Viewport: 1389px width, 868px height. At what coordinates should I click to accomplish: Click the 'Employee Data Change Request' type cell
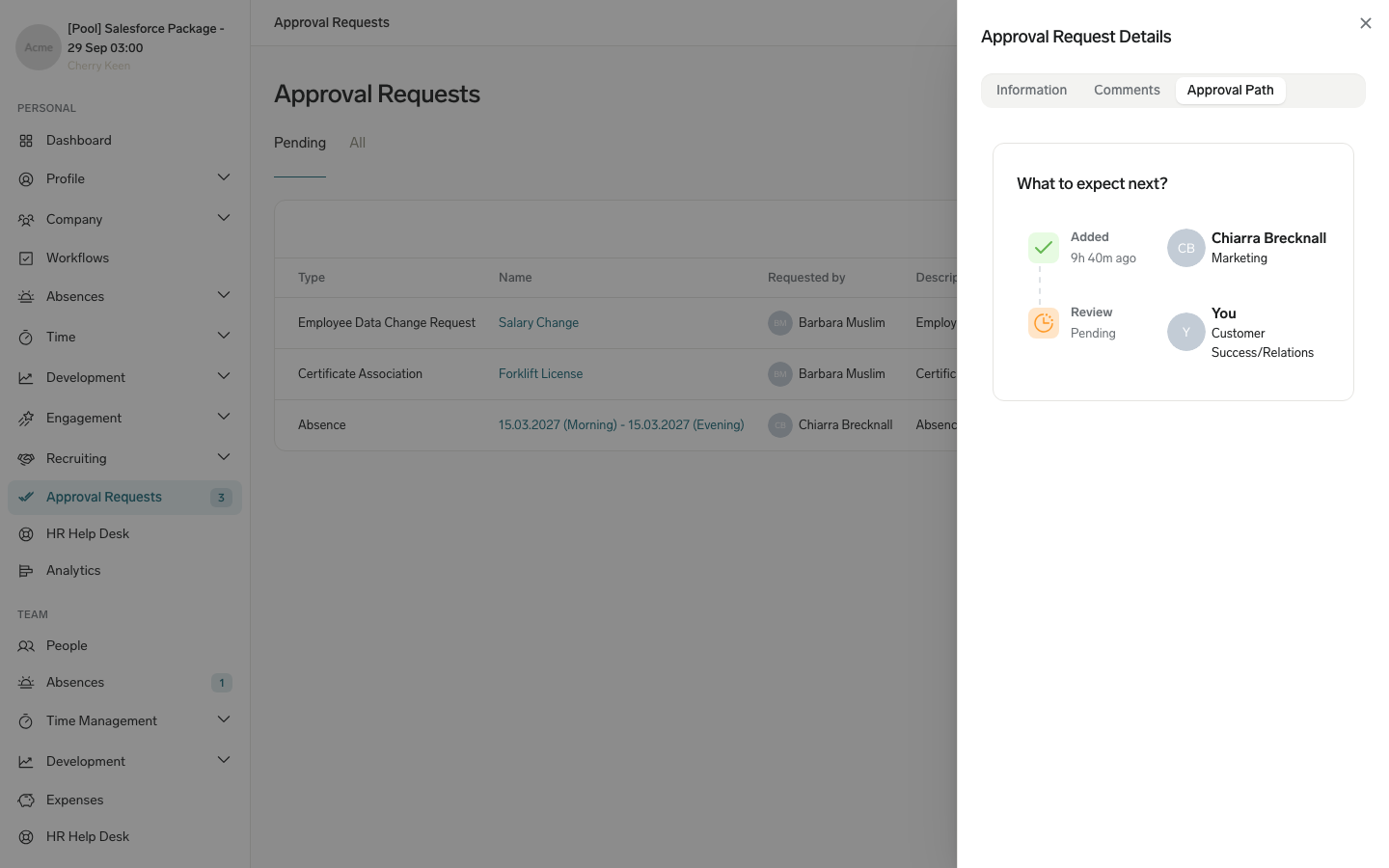click(387, 323)
